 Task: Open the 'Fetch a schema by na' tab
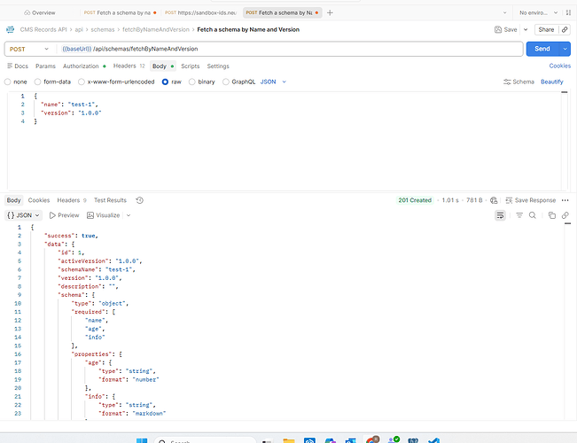pos(120,12)
